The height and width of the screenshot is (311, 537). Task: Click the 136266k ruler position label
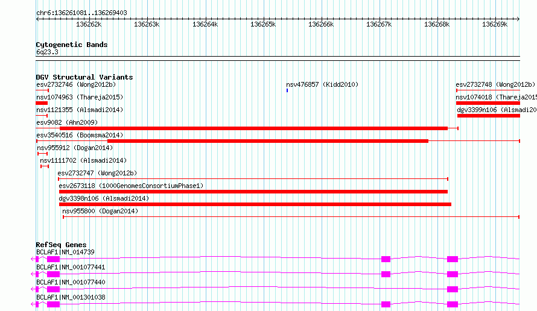(x=321, y=24)
